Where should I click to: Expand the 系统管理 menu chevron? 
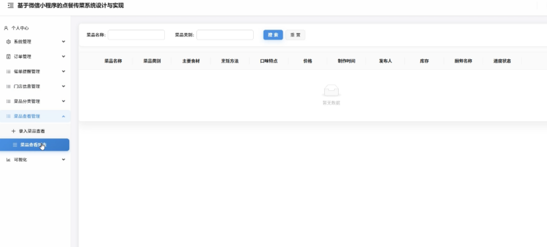(x=63, y=41)
